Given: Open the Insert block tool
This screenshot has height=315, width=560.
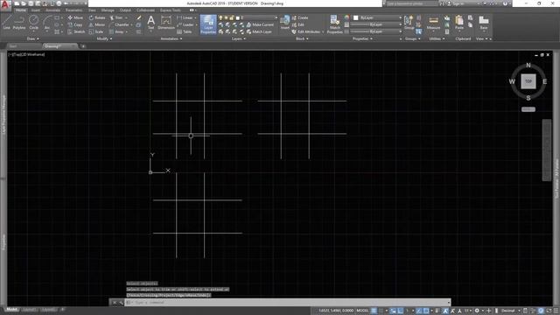Looking at the screenshot, I should tap(284, 22).
